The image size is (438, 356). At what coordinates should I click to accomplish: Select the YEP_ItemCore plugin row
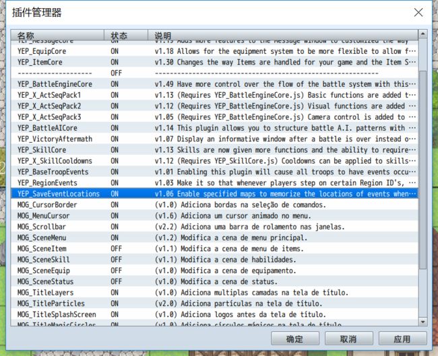point(214,62)
